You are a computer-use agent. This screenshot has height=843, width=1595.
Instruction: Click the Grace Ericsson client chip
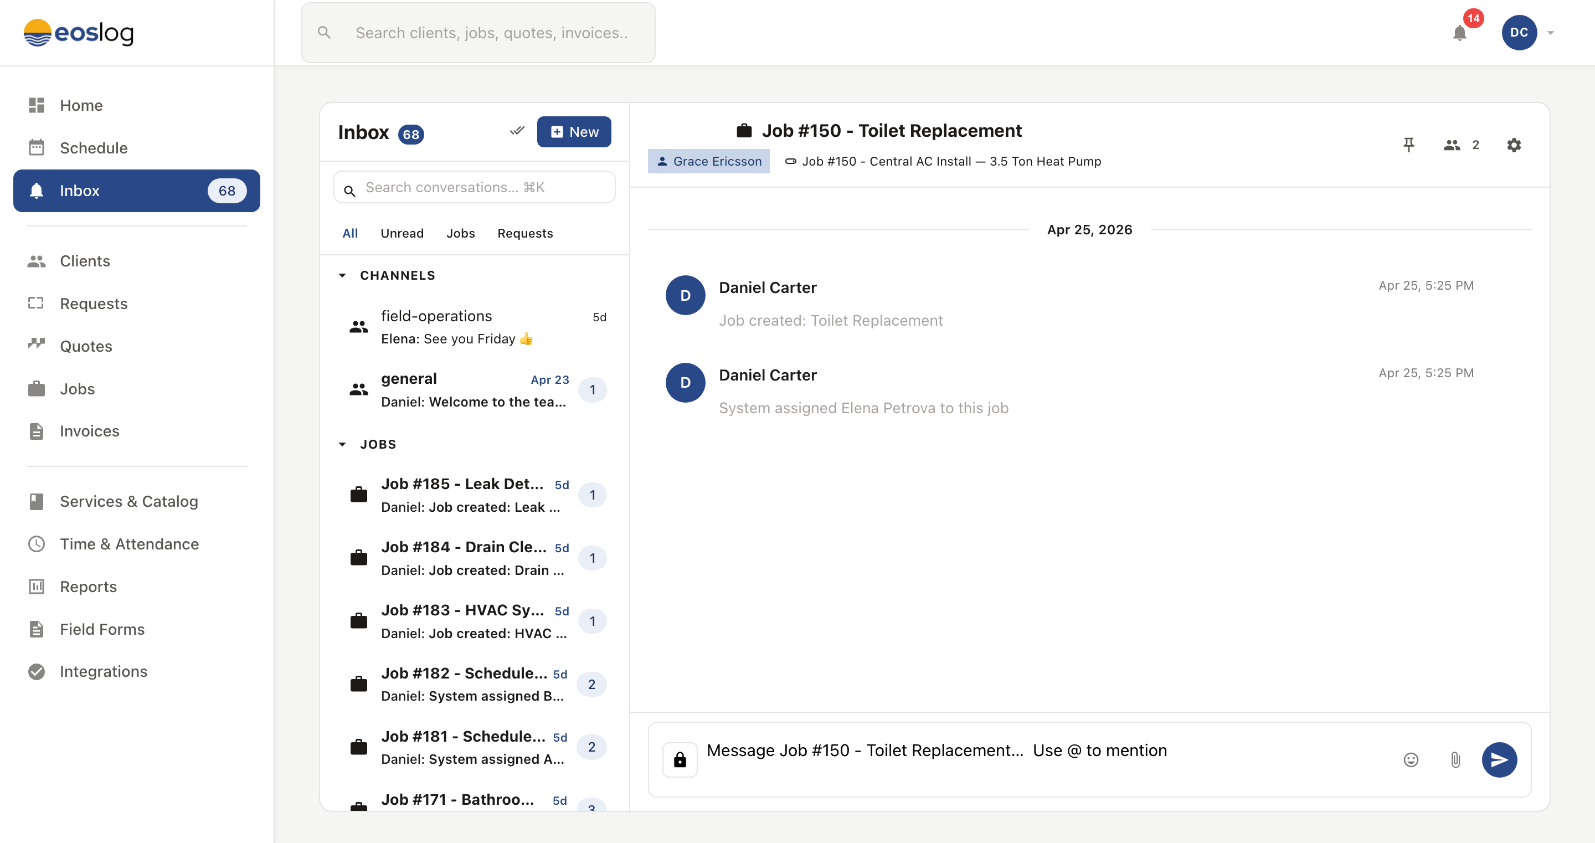click(708, 161)
